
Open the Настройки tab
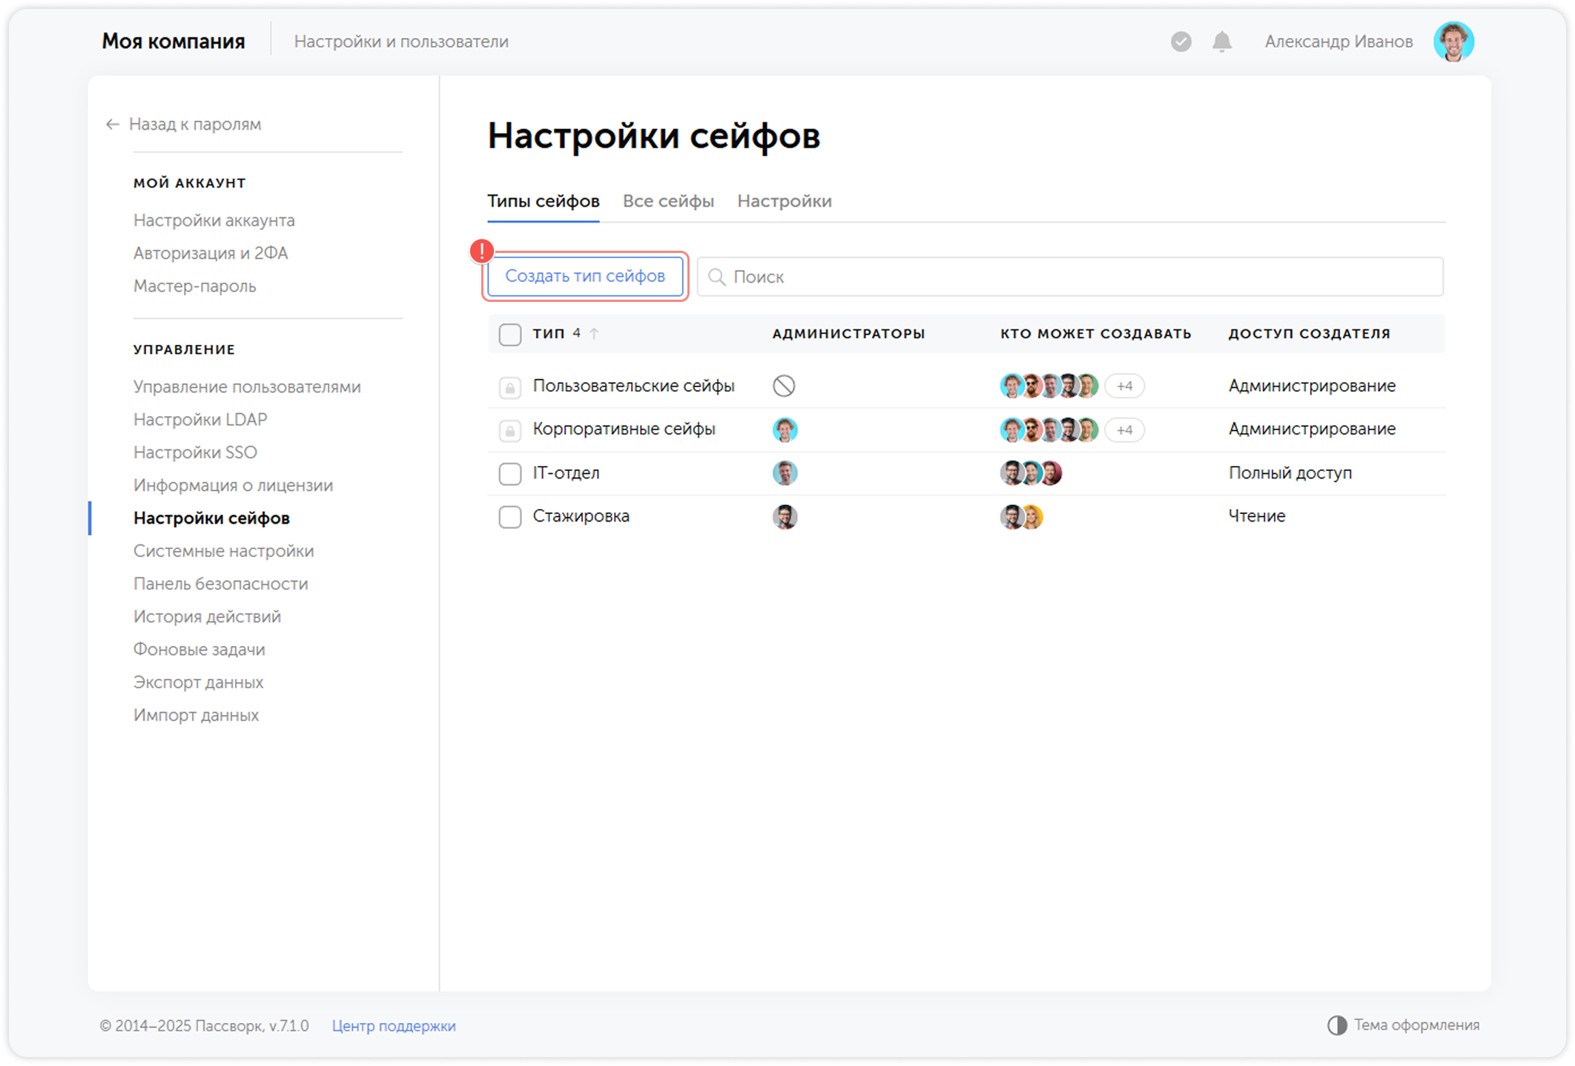tap(785, 201)
